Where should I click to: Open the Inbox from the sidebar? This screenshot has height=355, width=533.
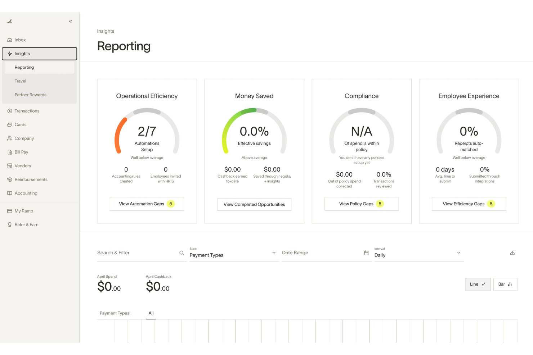click(20, 40)
